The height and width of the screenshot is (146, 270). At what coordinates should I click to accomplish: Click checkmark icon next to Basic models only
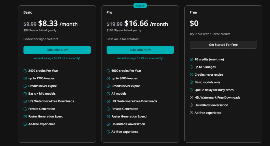(x=191, y=82)
